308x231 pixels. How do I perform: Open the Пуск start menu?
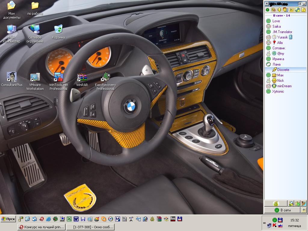(8, 219)
